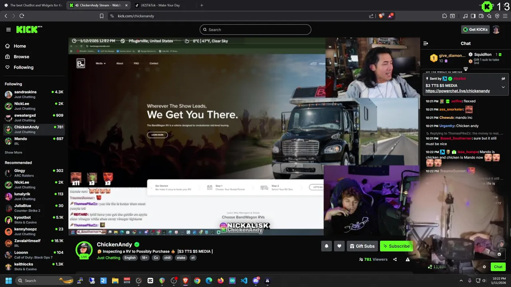Open Mando IRL channel in Following
Viewport: 511px width, 287px height.
pyautogui.click(x=34, y=141)
